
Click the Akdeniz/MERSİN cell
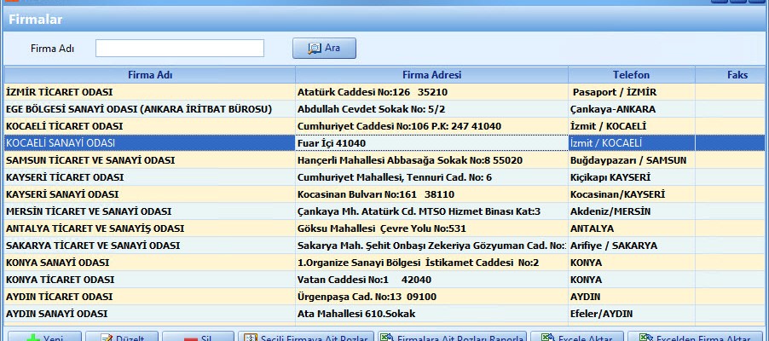click(x=610, y=211)
